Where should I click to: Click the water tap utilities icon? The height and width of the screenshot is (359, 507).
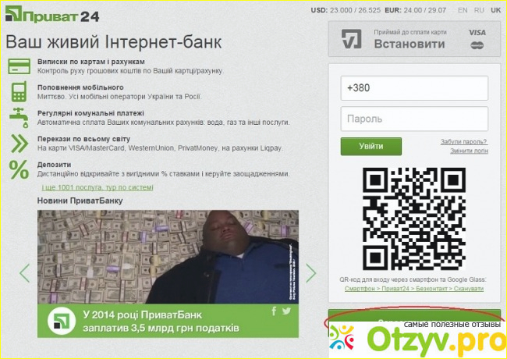pos(19,118)
